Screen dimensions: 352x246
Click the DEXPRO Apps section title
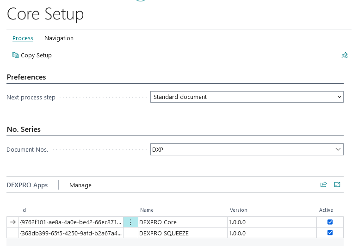(27, 185)
